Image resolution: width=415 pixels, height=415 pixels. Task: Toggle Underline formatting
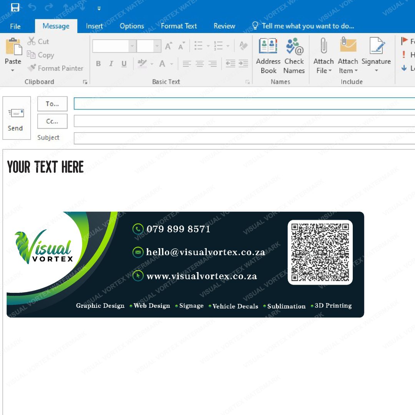pos(124,63)
